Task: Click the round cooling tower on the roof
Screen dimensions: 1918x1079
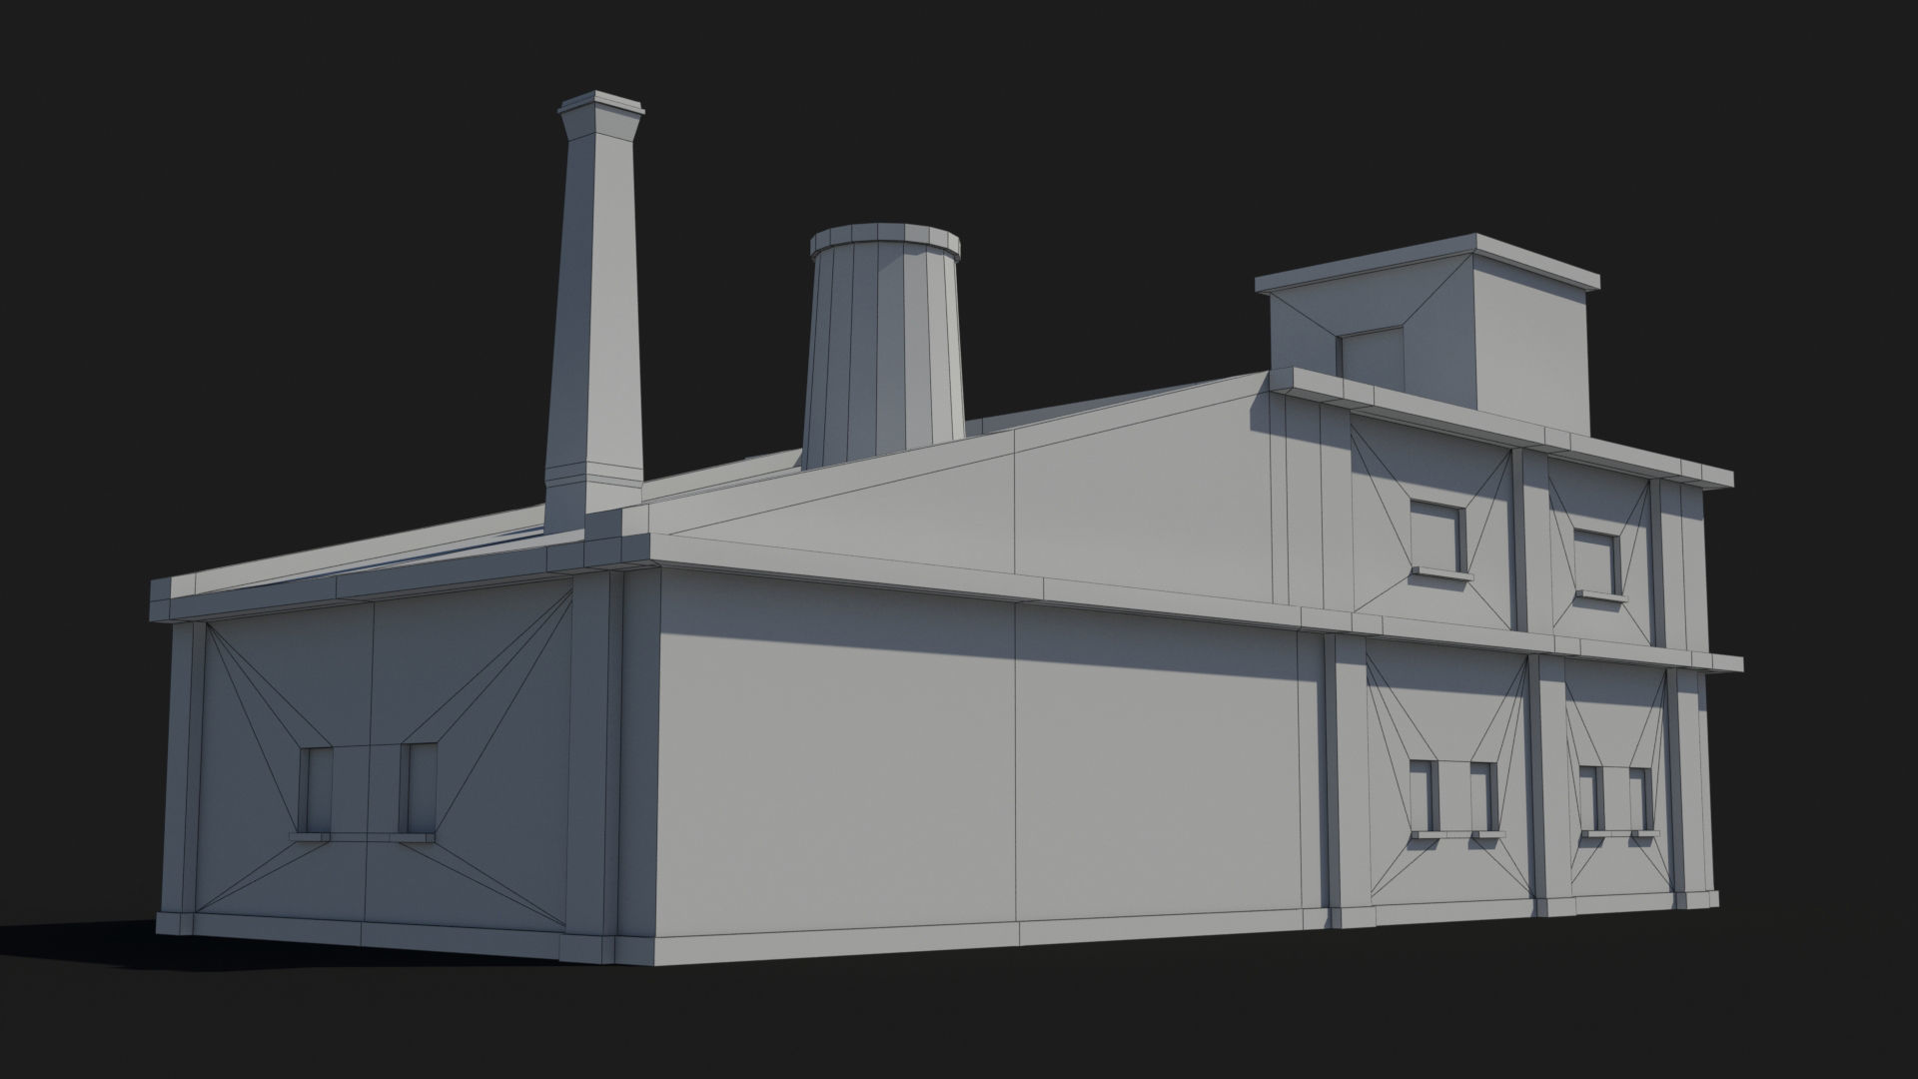Action: pyautogui.click(x=884, y=347)
